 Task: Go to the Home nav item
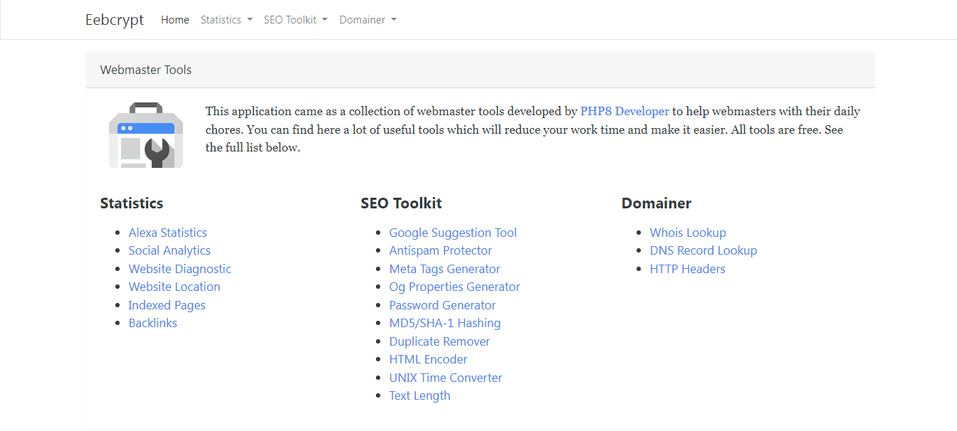pos(175,20)
